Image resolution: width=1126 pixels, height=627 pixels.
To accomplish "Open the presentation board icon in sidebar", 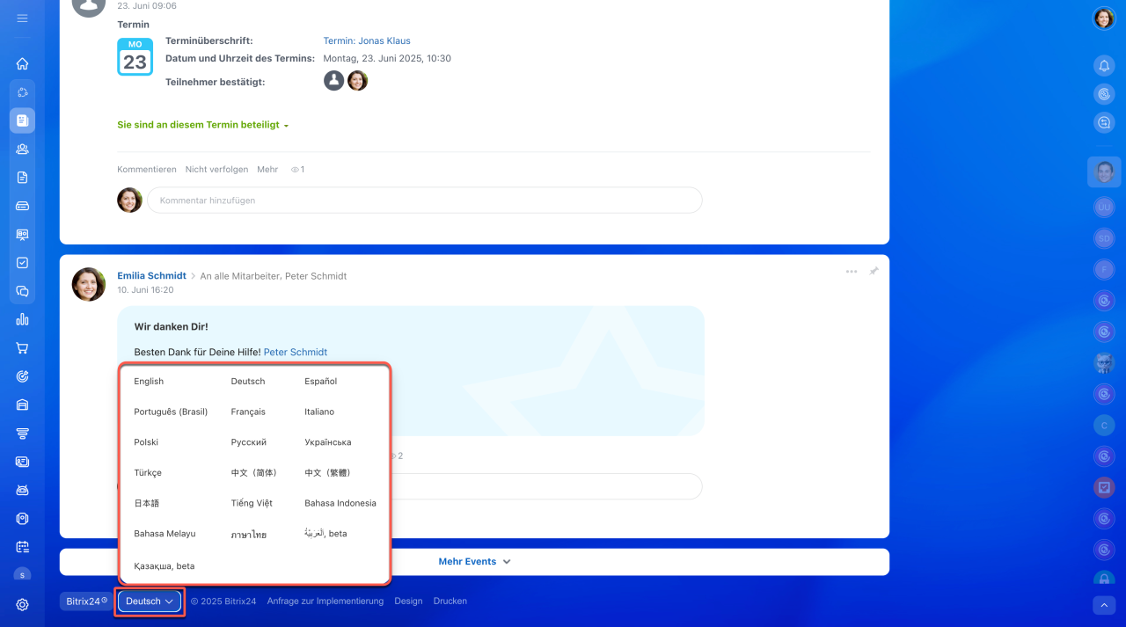I will click(x=22, y=234).
